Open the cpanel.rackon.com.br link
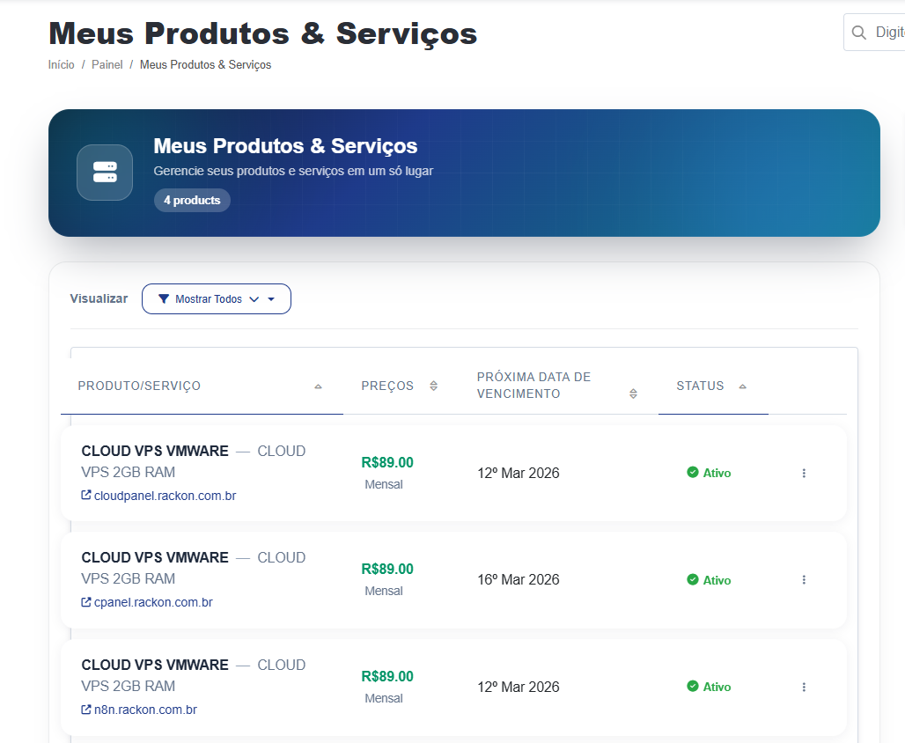 [153, 603]
